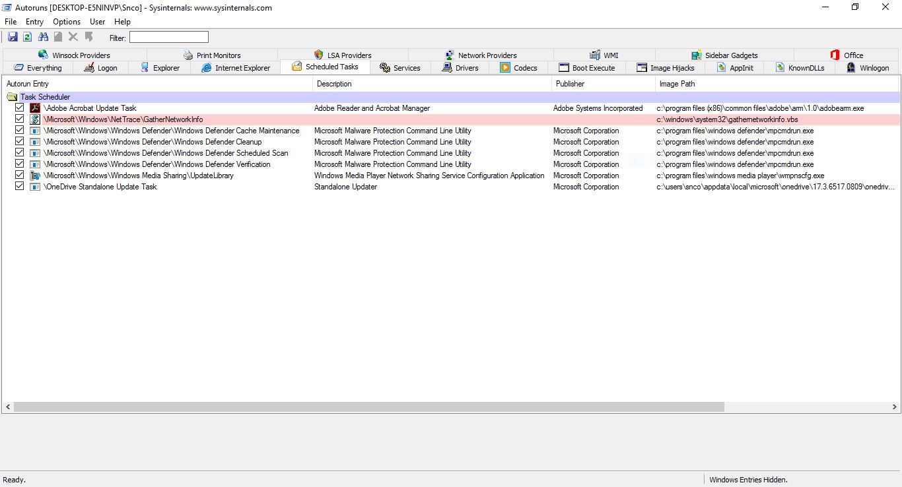Click the horizontal scrollbar left arrow
The width and height of the screenshot is (902, 487).
[8, 407]
